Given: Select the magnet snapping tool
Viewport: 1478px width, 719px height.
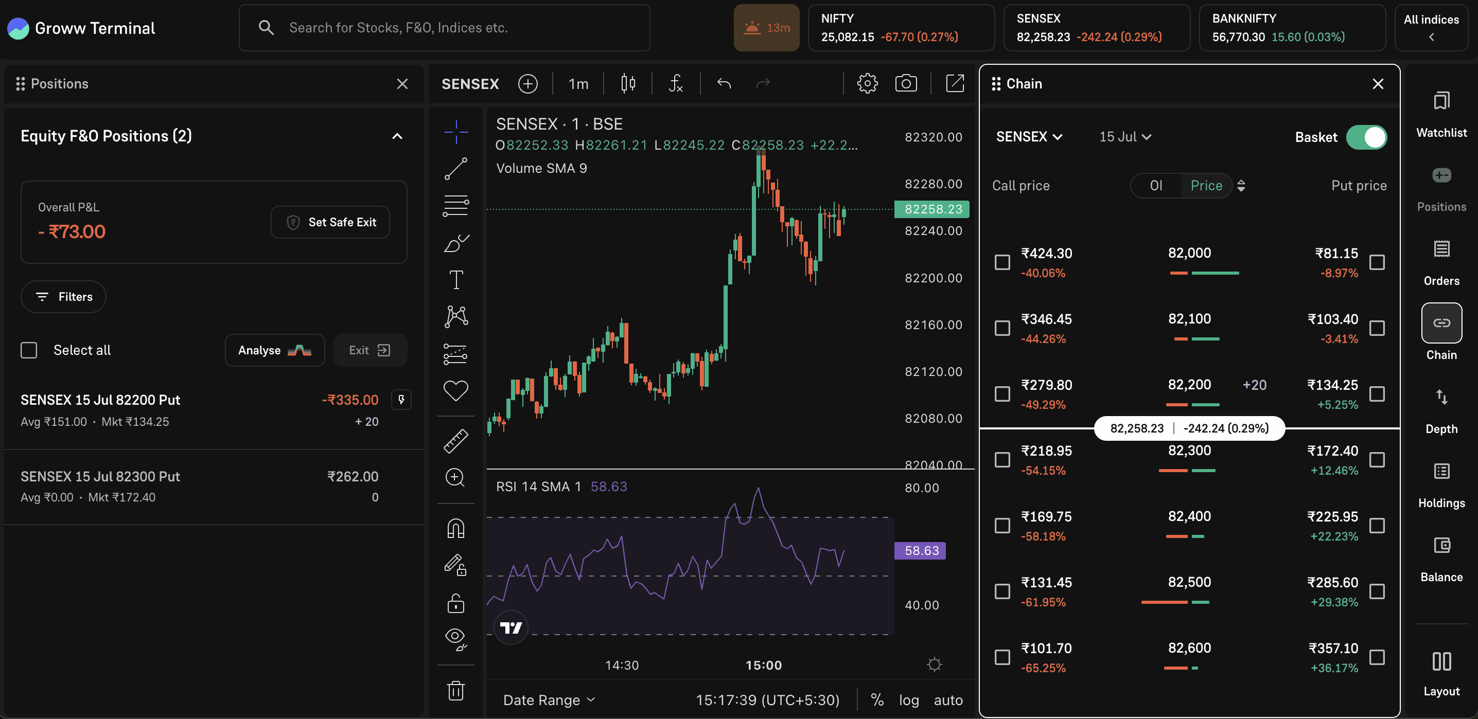Looking at the screenshot, I should pyautogui.click(x=455, y=528).
